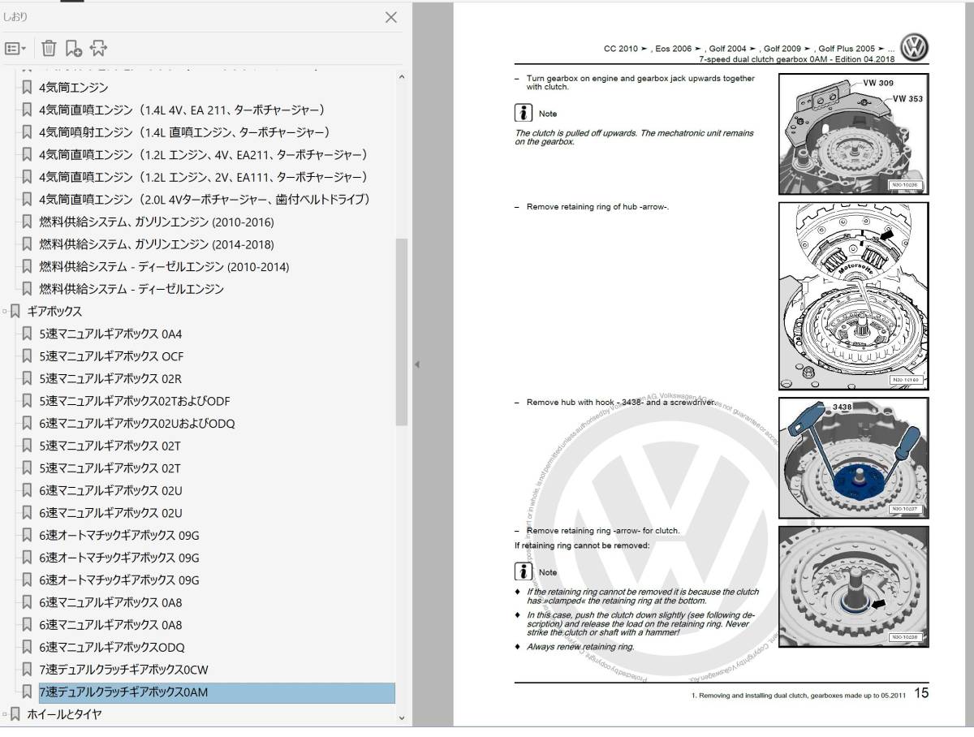Expand the ホイールとタイヤ bookmark group

pos(5,715)
